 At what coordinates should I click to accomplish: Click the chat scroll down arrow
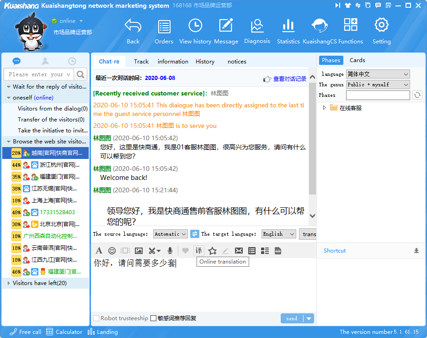point(313,216)
